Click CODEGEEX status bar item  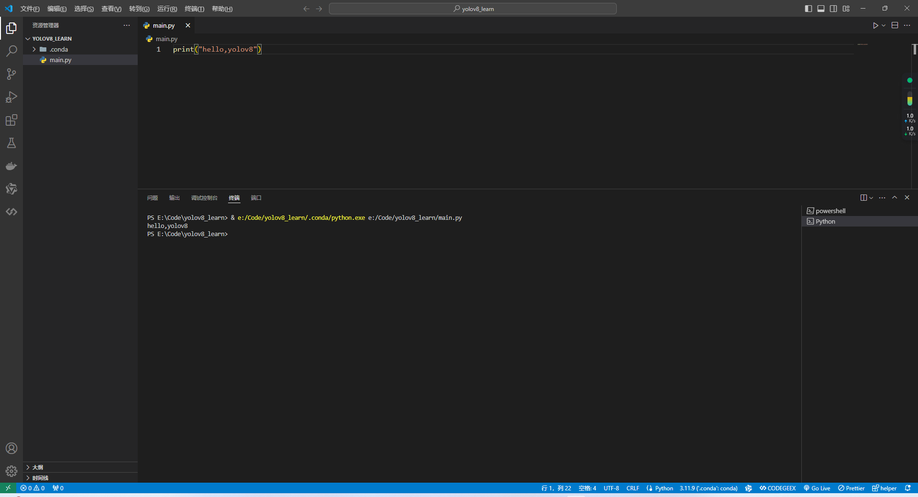pyautogui.click(x=777, y=488)
